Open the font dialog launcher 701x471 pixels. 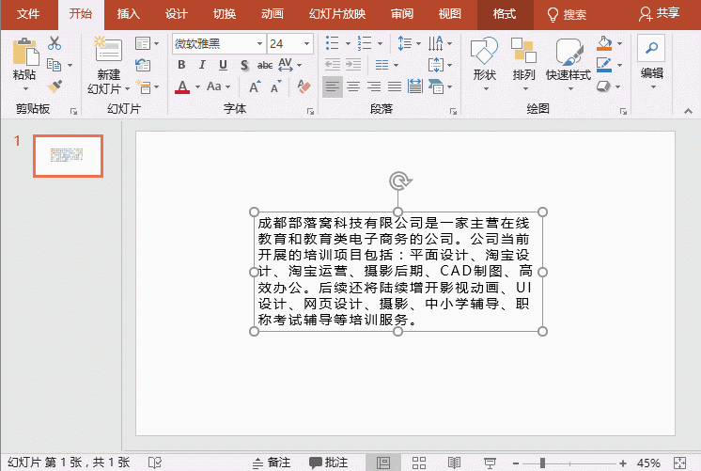click(310, 111)
